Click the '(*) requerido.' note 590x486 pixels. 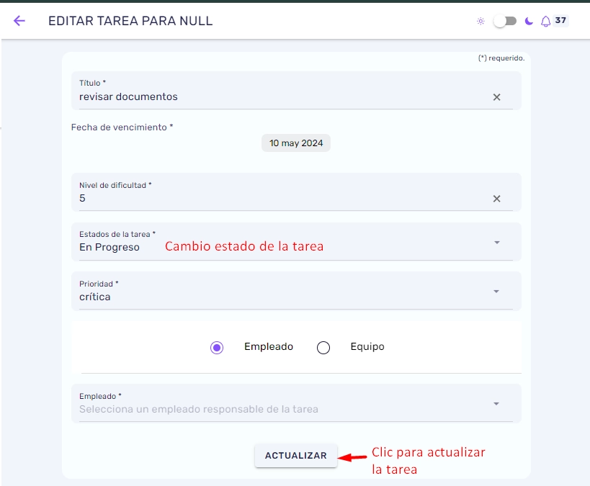coord(501,58)
